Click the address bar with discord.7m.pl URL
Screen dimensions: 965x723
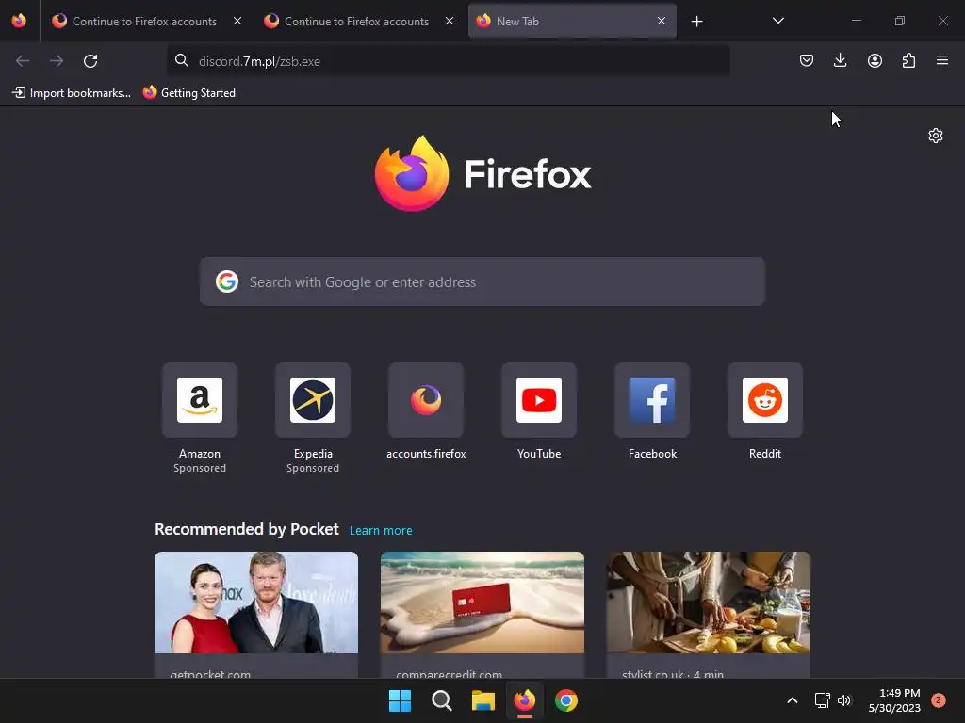coord(448,61)
